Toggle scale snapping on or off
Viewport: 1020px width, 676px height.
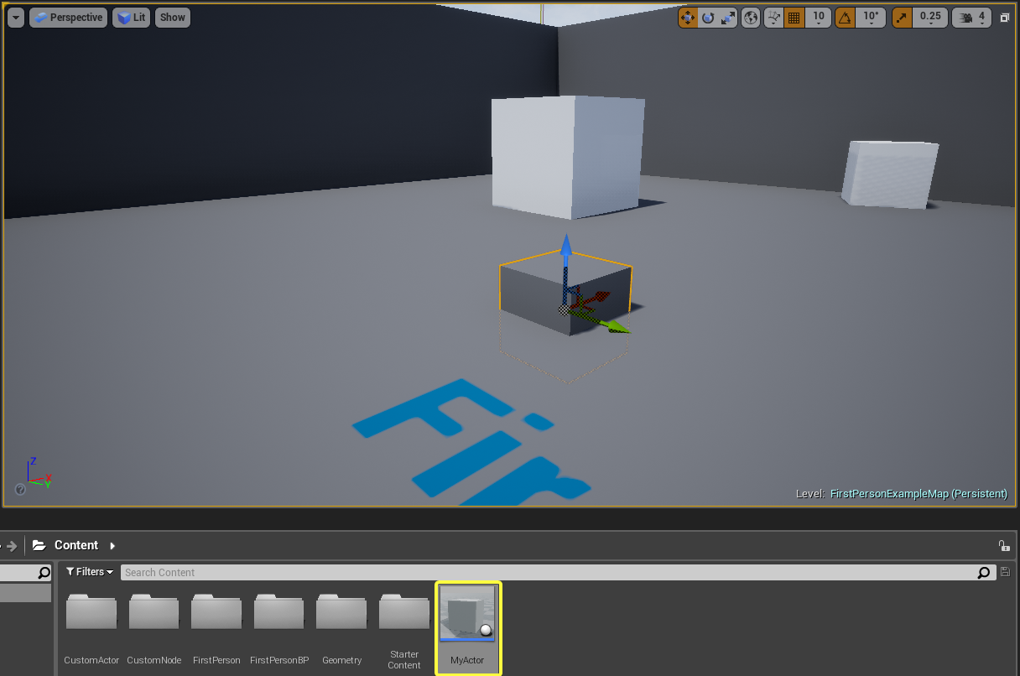[902, 18]
